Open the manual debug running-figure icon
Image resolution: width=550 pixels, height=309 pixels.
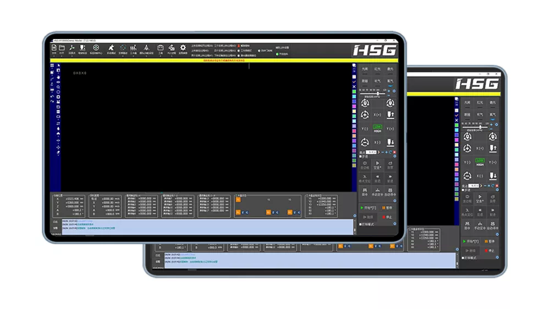point(111,49)
